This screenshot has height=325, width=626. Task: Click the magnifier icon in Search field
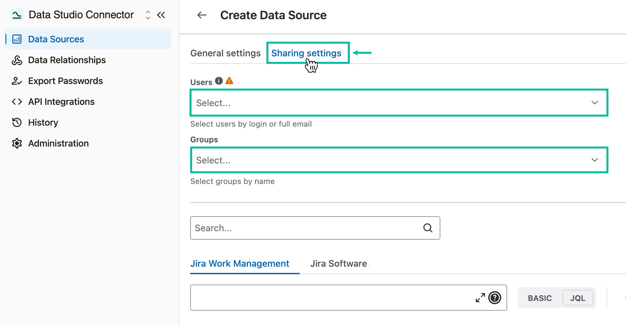(428, 228)
